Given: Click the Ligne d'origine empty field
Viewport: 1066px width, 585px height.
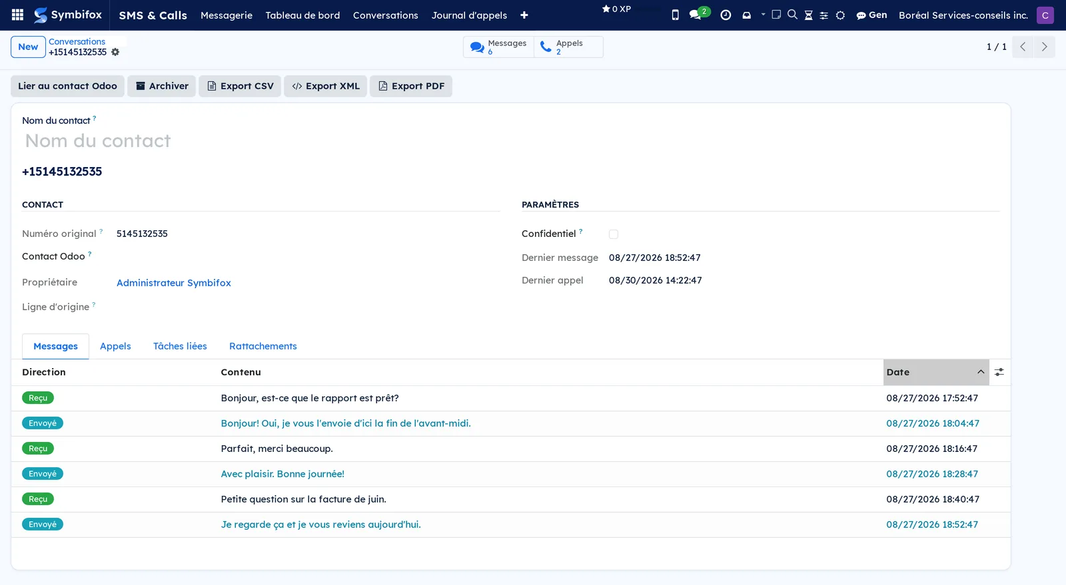Looking at the screenshot, I should click(x=308, y=307).
